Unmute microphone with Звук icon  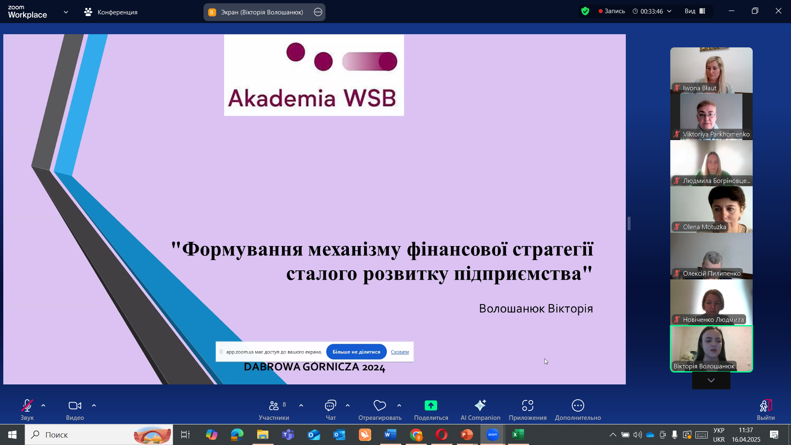point(27,406)
